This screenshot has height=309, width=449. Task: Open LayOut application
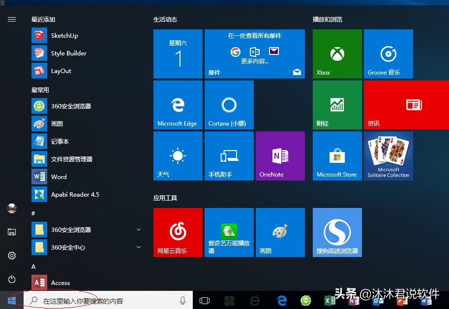[86, 71]
